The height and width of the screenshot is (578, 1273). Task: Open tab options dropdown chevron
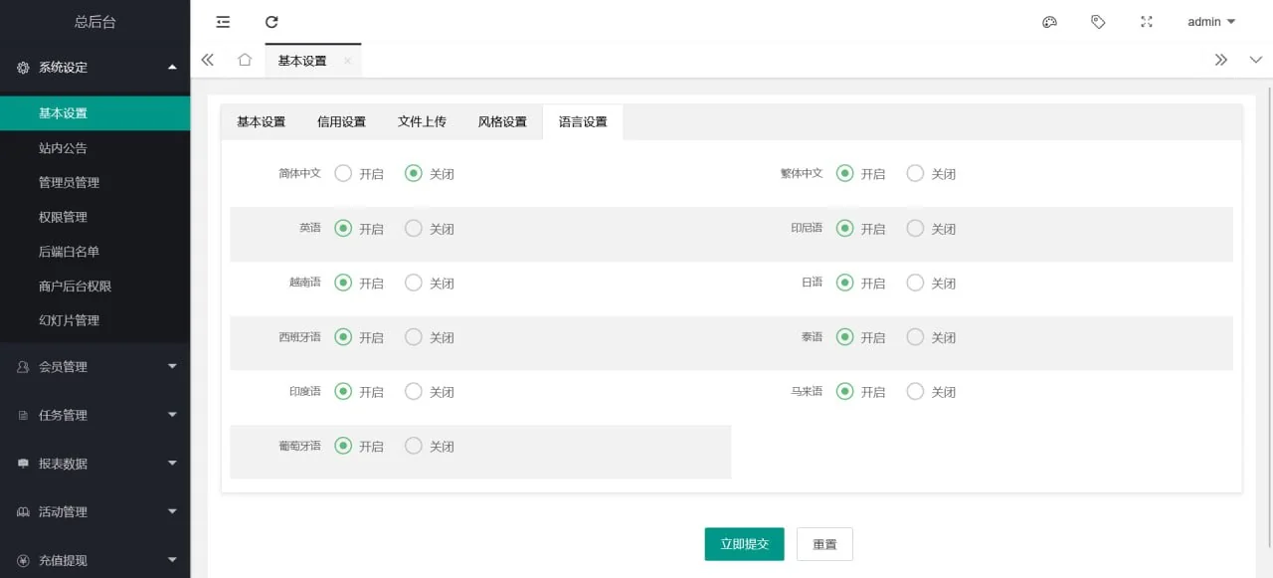(1255, 60)
